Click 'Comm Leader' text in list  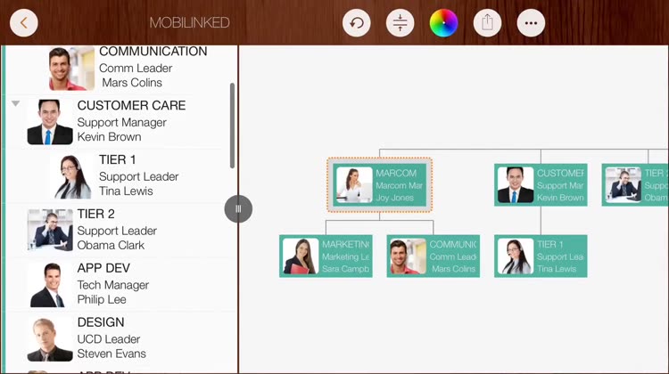136,69
